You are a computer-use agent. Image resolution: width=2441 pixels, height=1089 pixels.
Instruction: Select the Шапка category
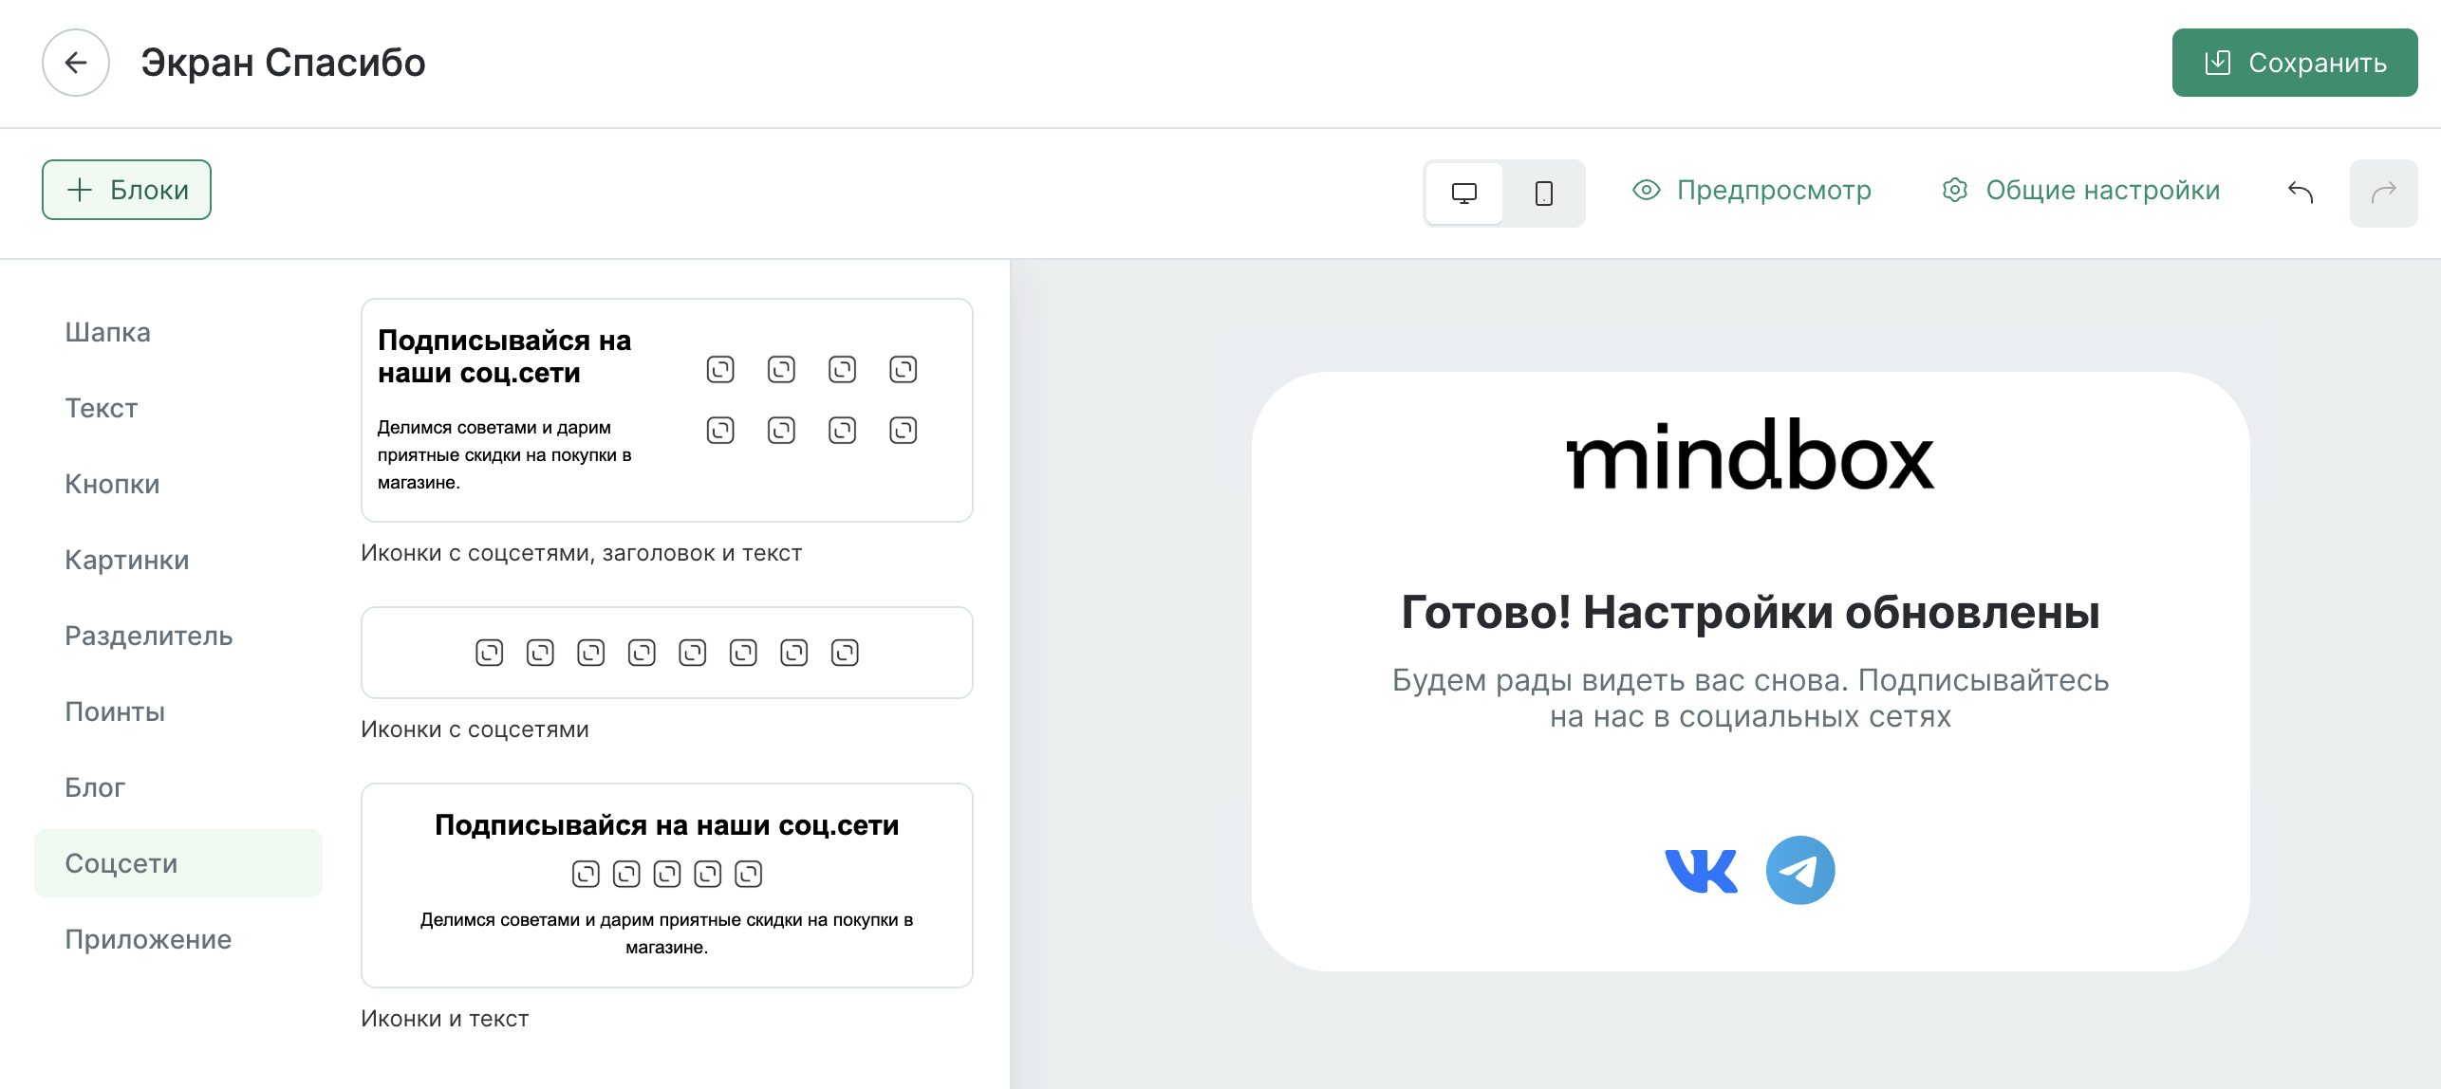coord(107,332)
